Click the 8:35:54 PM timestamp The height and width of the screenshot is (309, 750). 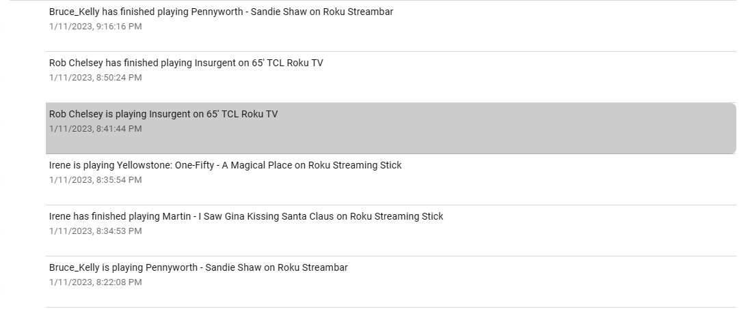[x=95, y=180]
